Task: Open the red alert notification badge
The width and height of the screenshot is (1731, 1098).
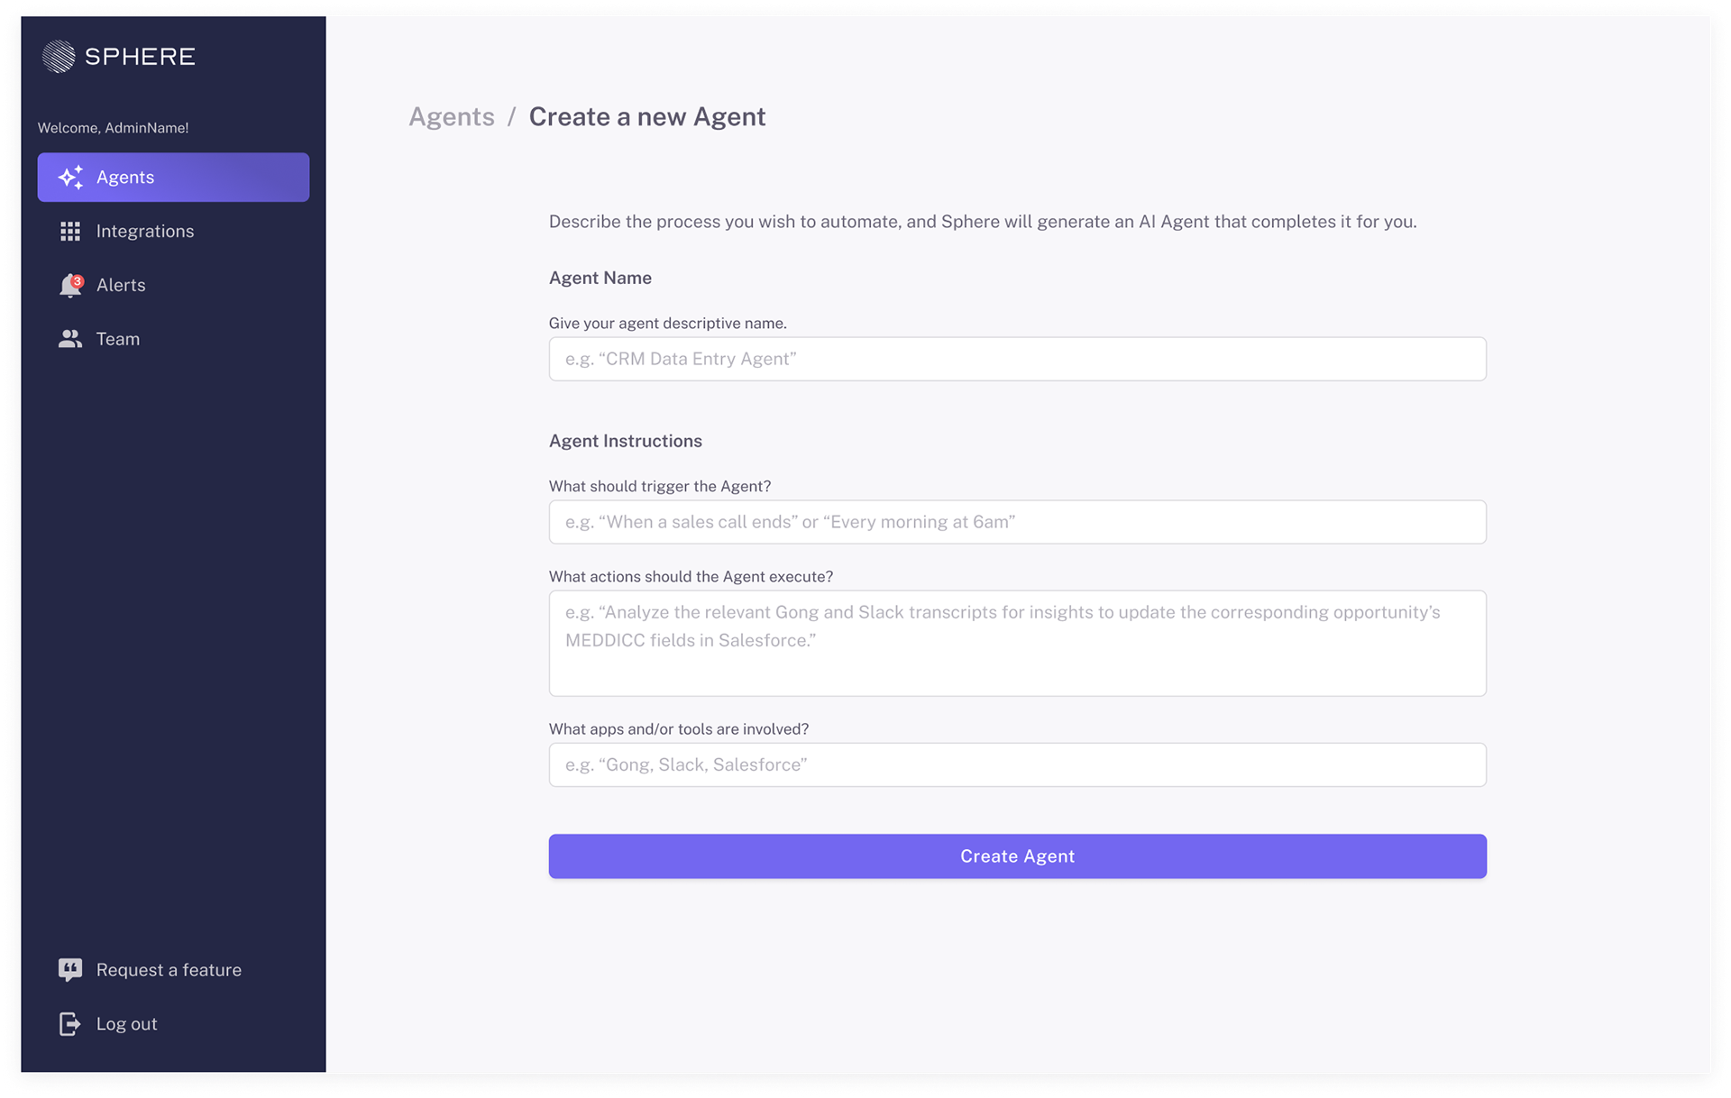Action: click(78, 280)
